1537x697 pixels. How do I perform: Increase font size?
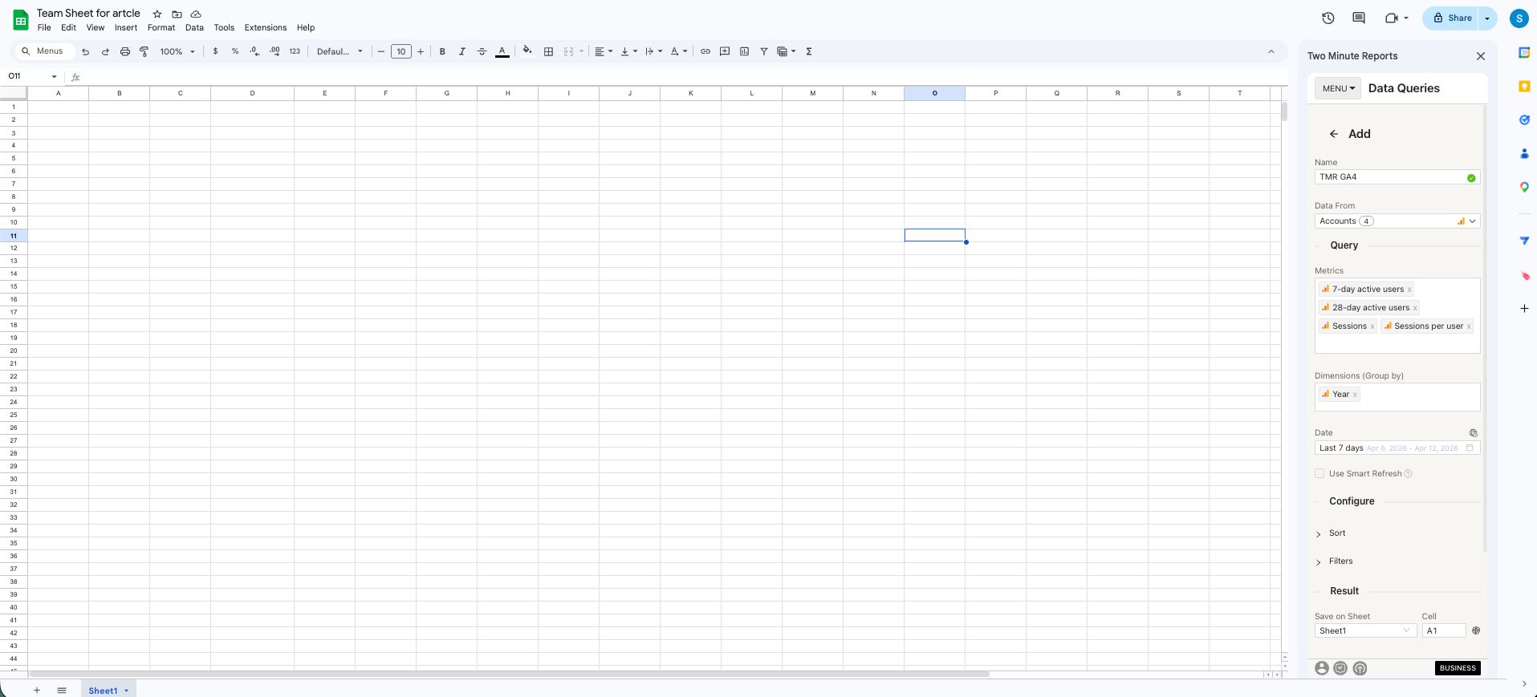(x=421, y=51)
